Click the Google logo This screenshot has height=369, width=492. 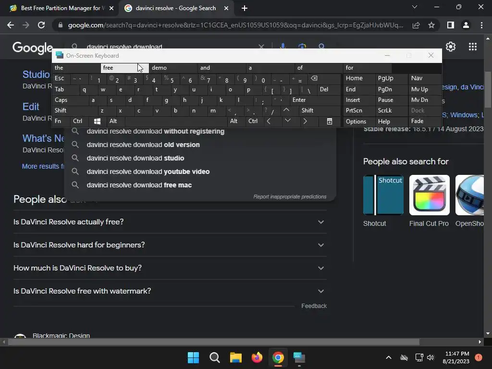click(x=32, y=48)
